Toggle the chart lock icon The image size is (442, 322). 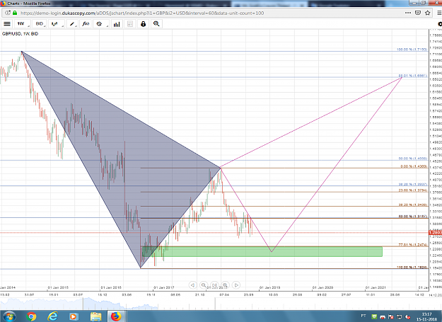tap(143, 24)
